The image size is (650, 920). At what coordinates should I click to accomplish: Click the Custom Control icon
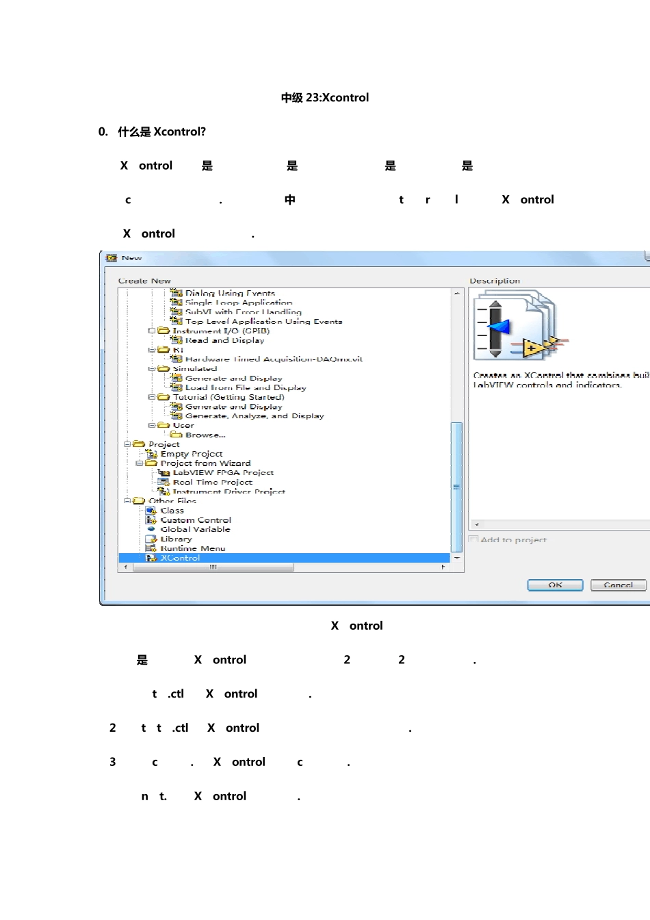coord(151,520)
